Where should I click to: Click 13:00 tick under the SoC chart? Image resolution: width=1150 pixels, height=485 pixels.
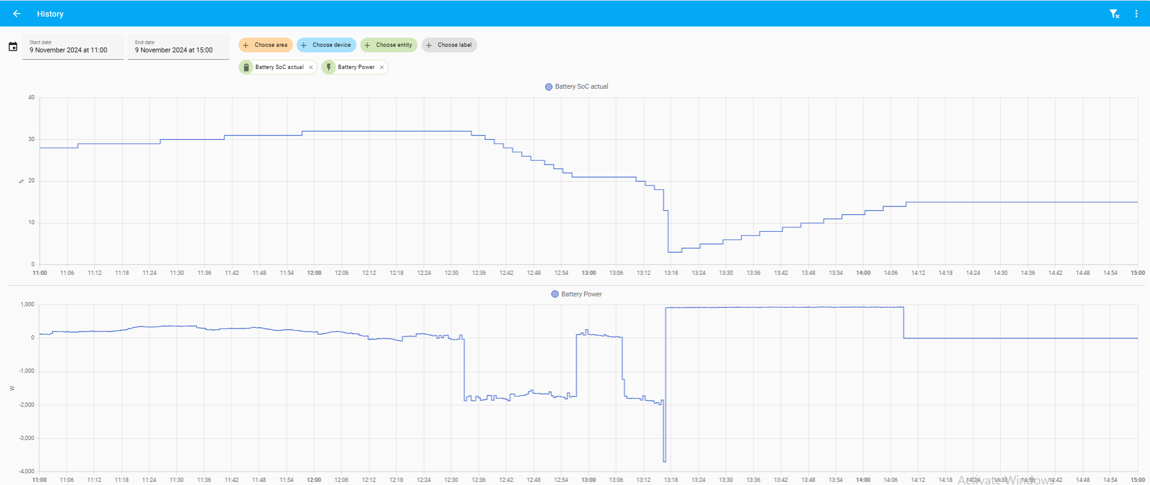589,273
